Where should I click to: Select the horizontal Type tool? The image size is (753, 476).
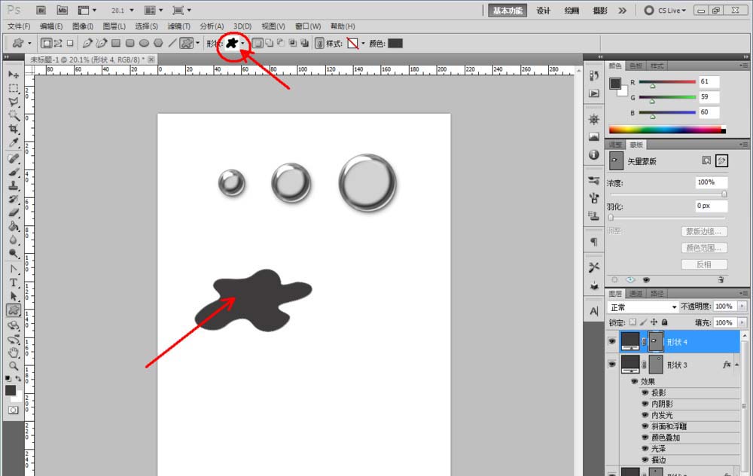point(14,282)
